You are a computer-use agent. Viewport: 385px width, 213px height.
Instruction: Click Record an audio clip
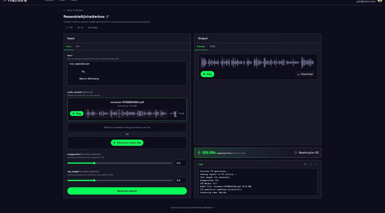pos(127,143)
